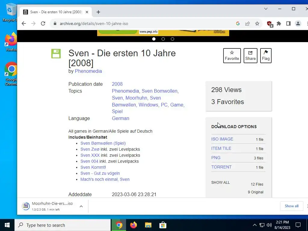Open the Sven - Gut zu vögeln link

point(100,173)
